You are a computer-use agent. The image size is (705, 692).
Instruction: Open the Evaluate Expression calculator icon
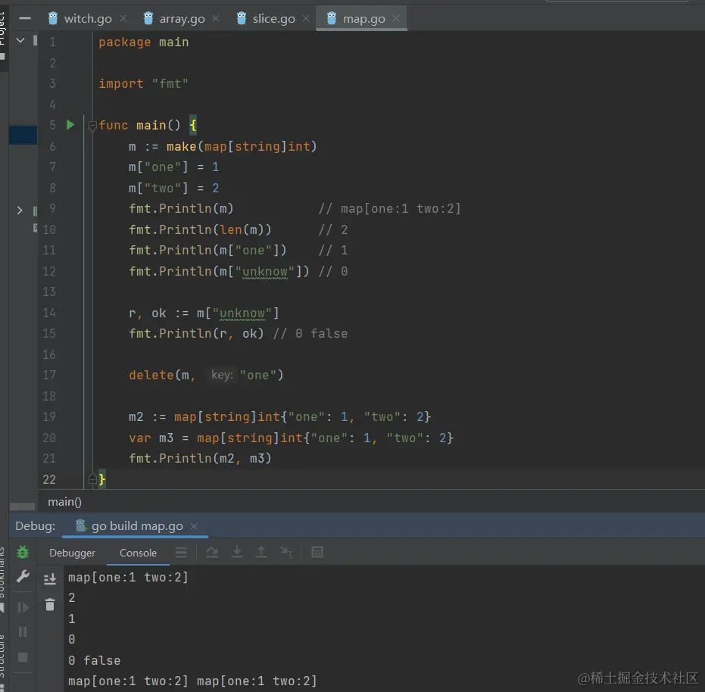(x=317, y=553)
